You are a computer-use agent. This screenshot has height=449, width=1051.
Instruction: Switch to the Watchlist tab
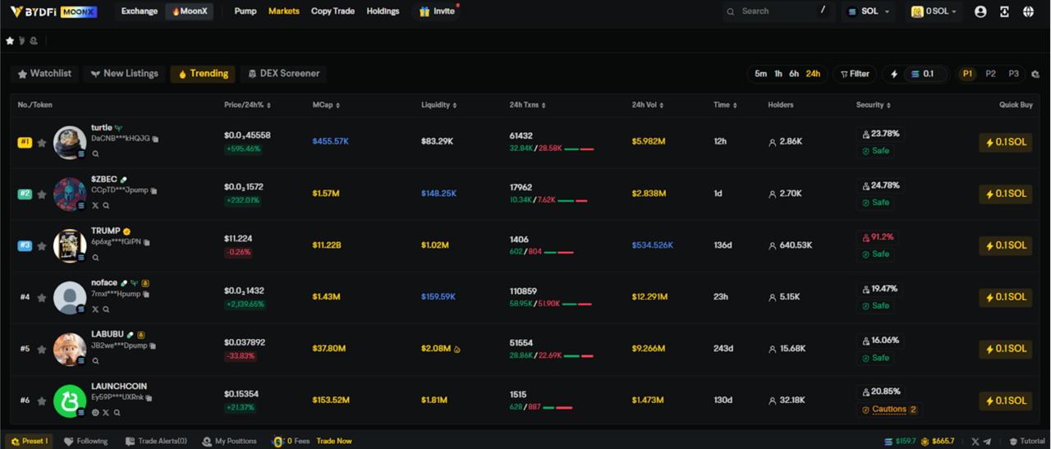[x=44, y=74]
